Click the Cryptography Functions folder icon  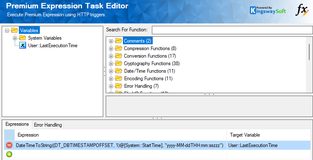click(x=119, y=63)
